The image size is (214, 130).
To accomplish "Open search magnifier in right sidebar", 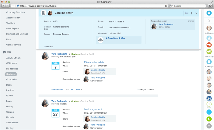I will click(209, 21).
